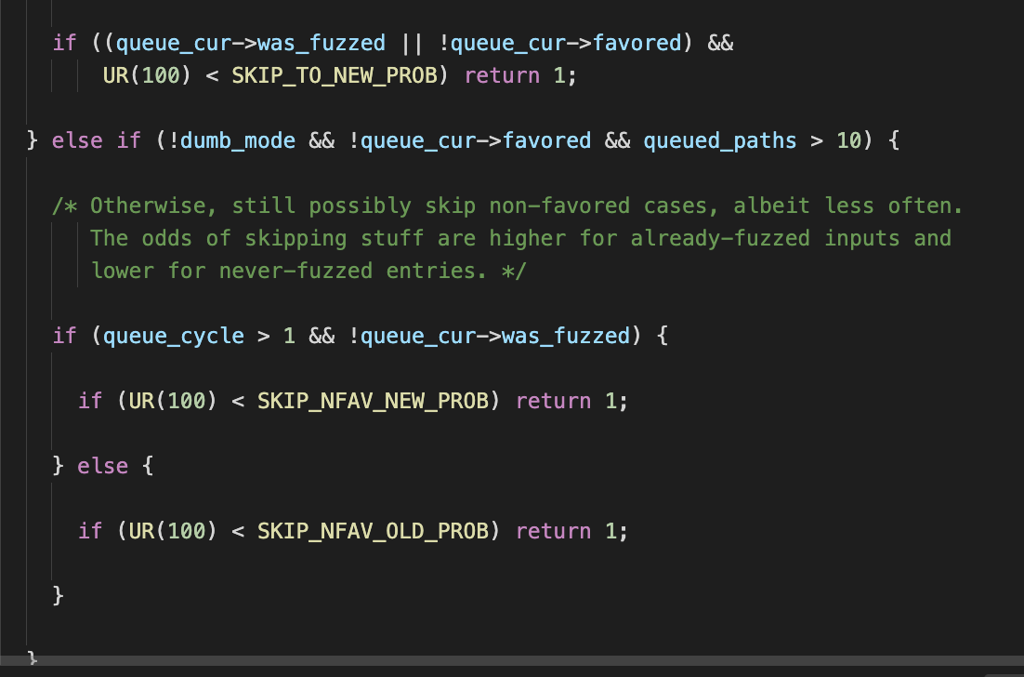Image resolution: width=1024 pixels, height=677 pixels.
Task: Select the favored field in else-if condition
Action: [x=548, y=140]
